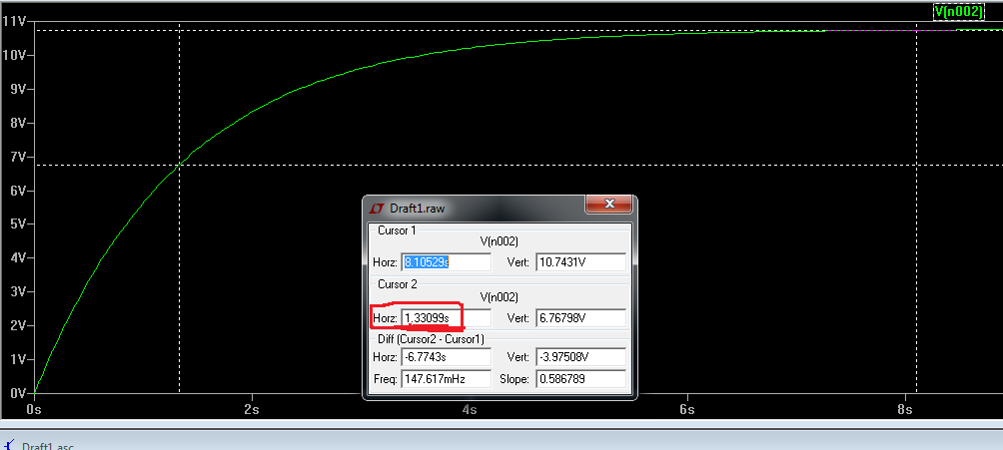Click the Cursor 1 Vert field showing 10.7431V
This screenshot has width=1003, height=450.
click(580, 262)
